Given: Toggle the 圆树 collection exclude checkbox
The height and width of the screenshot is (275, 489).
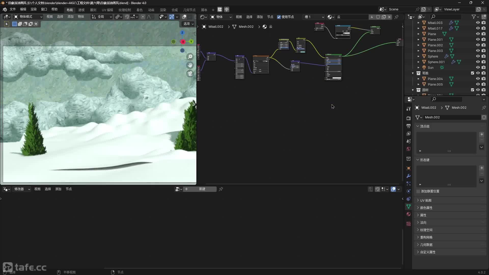Looking at the screenshot, I should pyautogui.click(x=472, y=90).
